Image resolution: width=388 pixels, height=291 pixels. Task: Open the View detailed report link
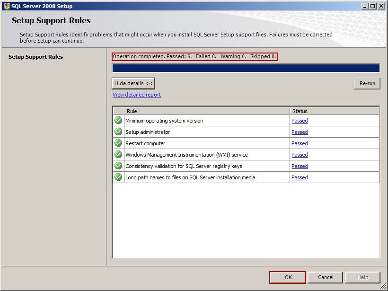(137, 95)
